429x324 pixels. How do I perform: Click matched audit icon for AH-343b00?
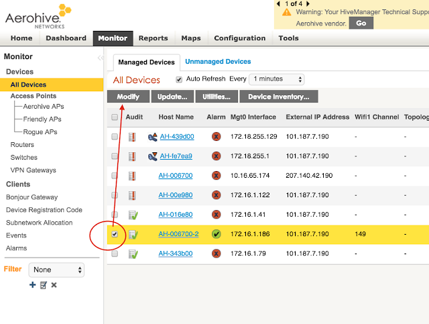coord(133,254)
